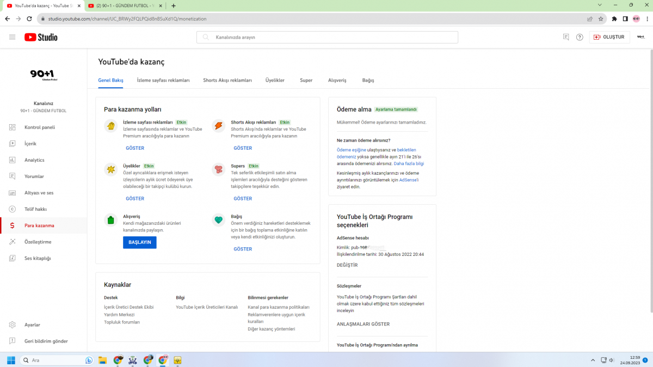This screenshot has height=367, width=653.
Task: Click GÖSTER under Shorts Akışı reklamları
Action: pyautogui.click(x=243, y=148)
